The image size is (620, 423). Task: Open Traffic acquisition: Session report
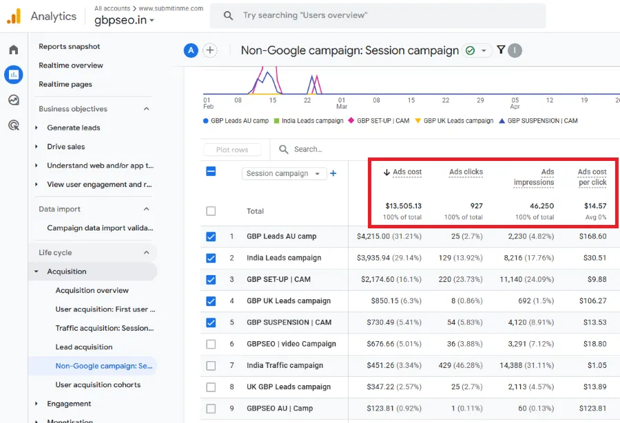[105, 328]
